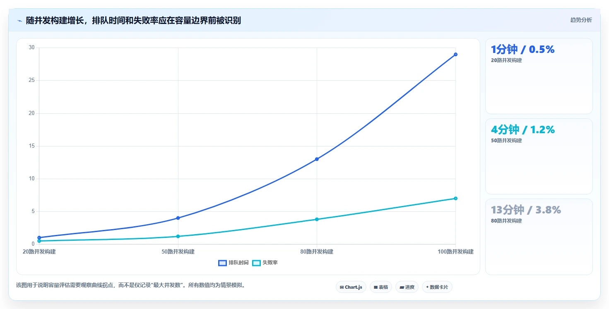Screen dimensions: 609x309
Task: Click the 数据卡片 tag
Action: coord(437,287)
